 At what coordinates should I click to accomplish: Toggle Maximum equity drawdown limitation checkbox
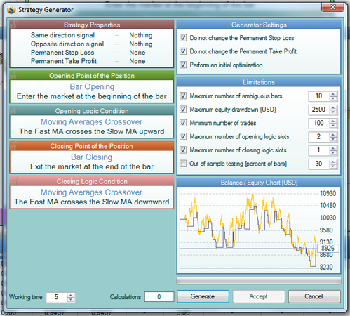183,110
